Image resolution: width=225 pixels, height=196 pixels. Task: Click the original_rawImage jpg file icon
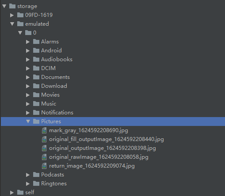point(44,157)
